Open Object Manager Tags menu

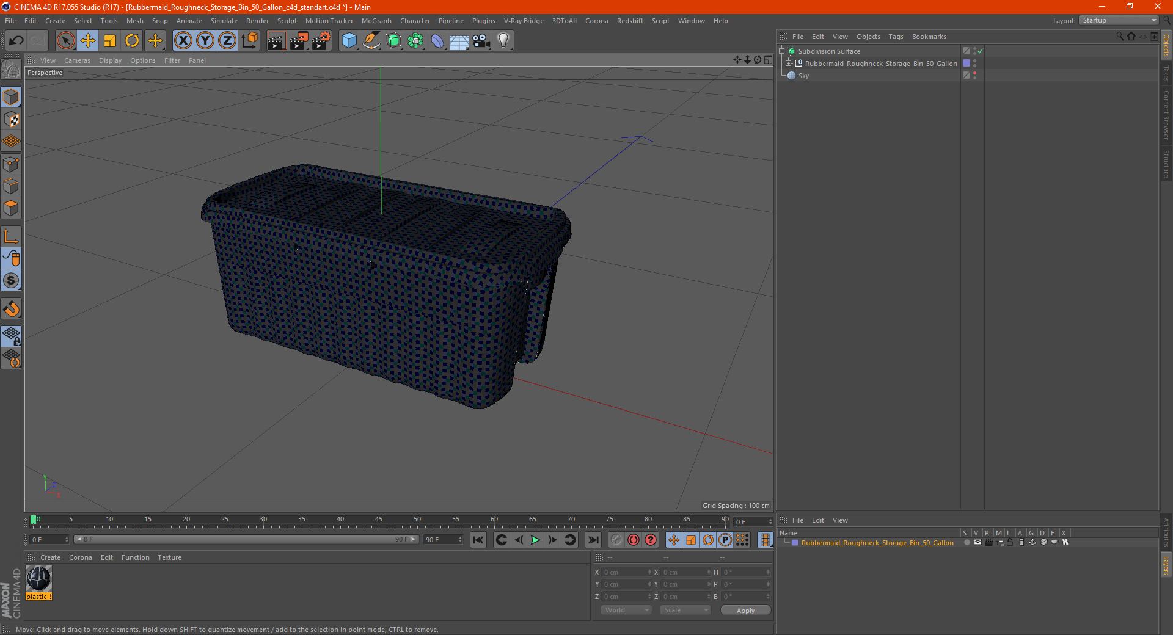896,37
